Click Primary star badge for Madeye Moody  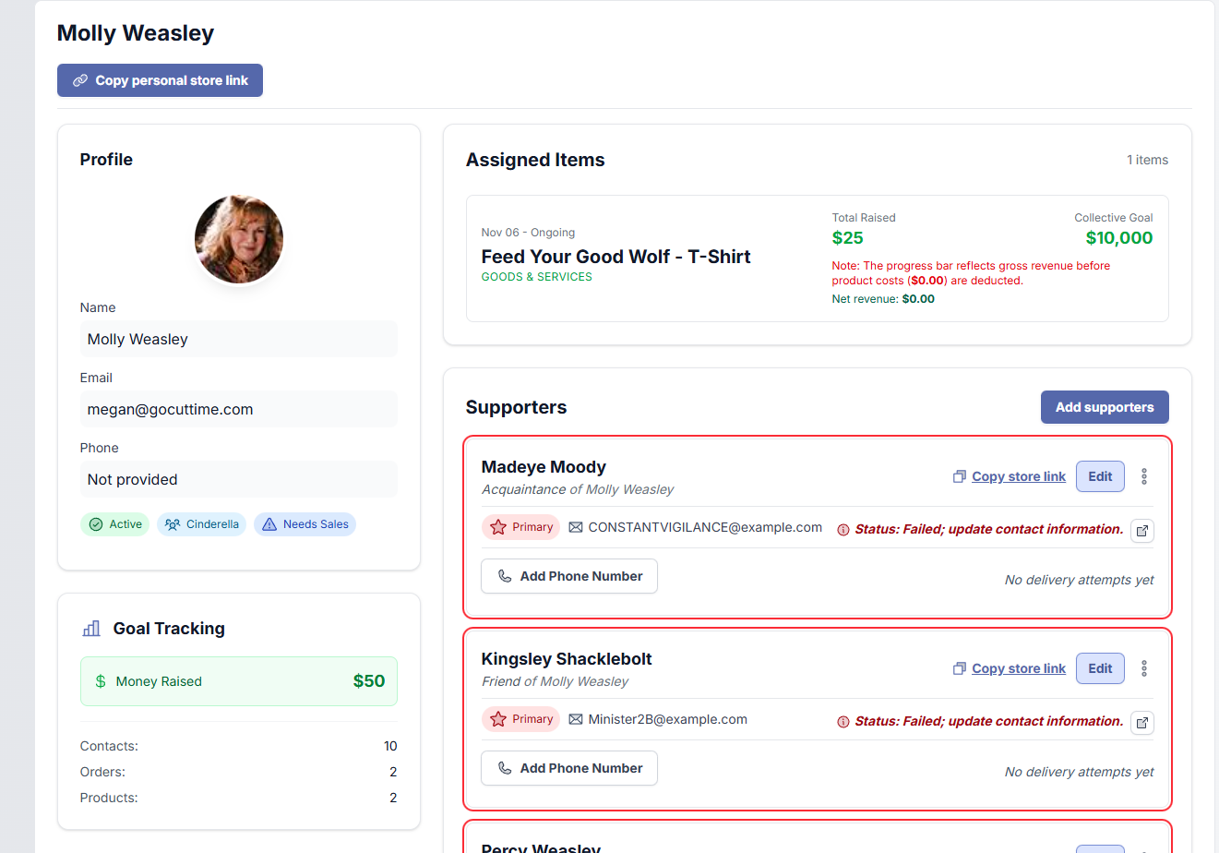point(521,527)
